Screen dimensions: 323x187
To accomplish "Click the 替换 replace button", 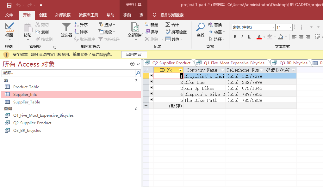I will coord(215,25).
